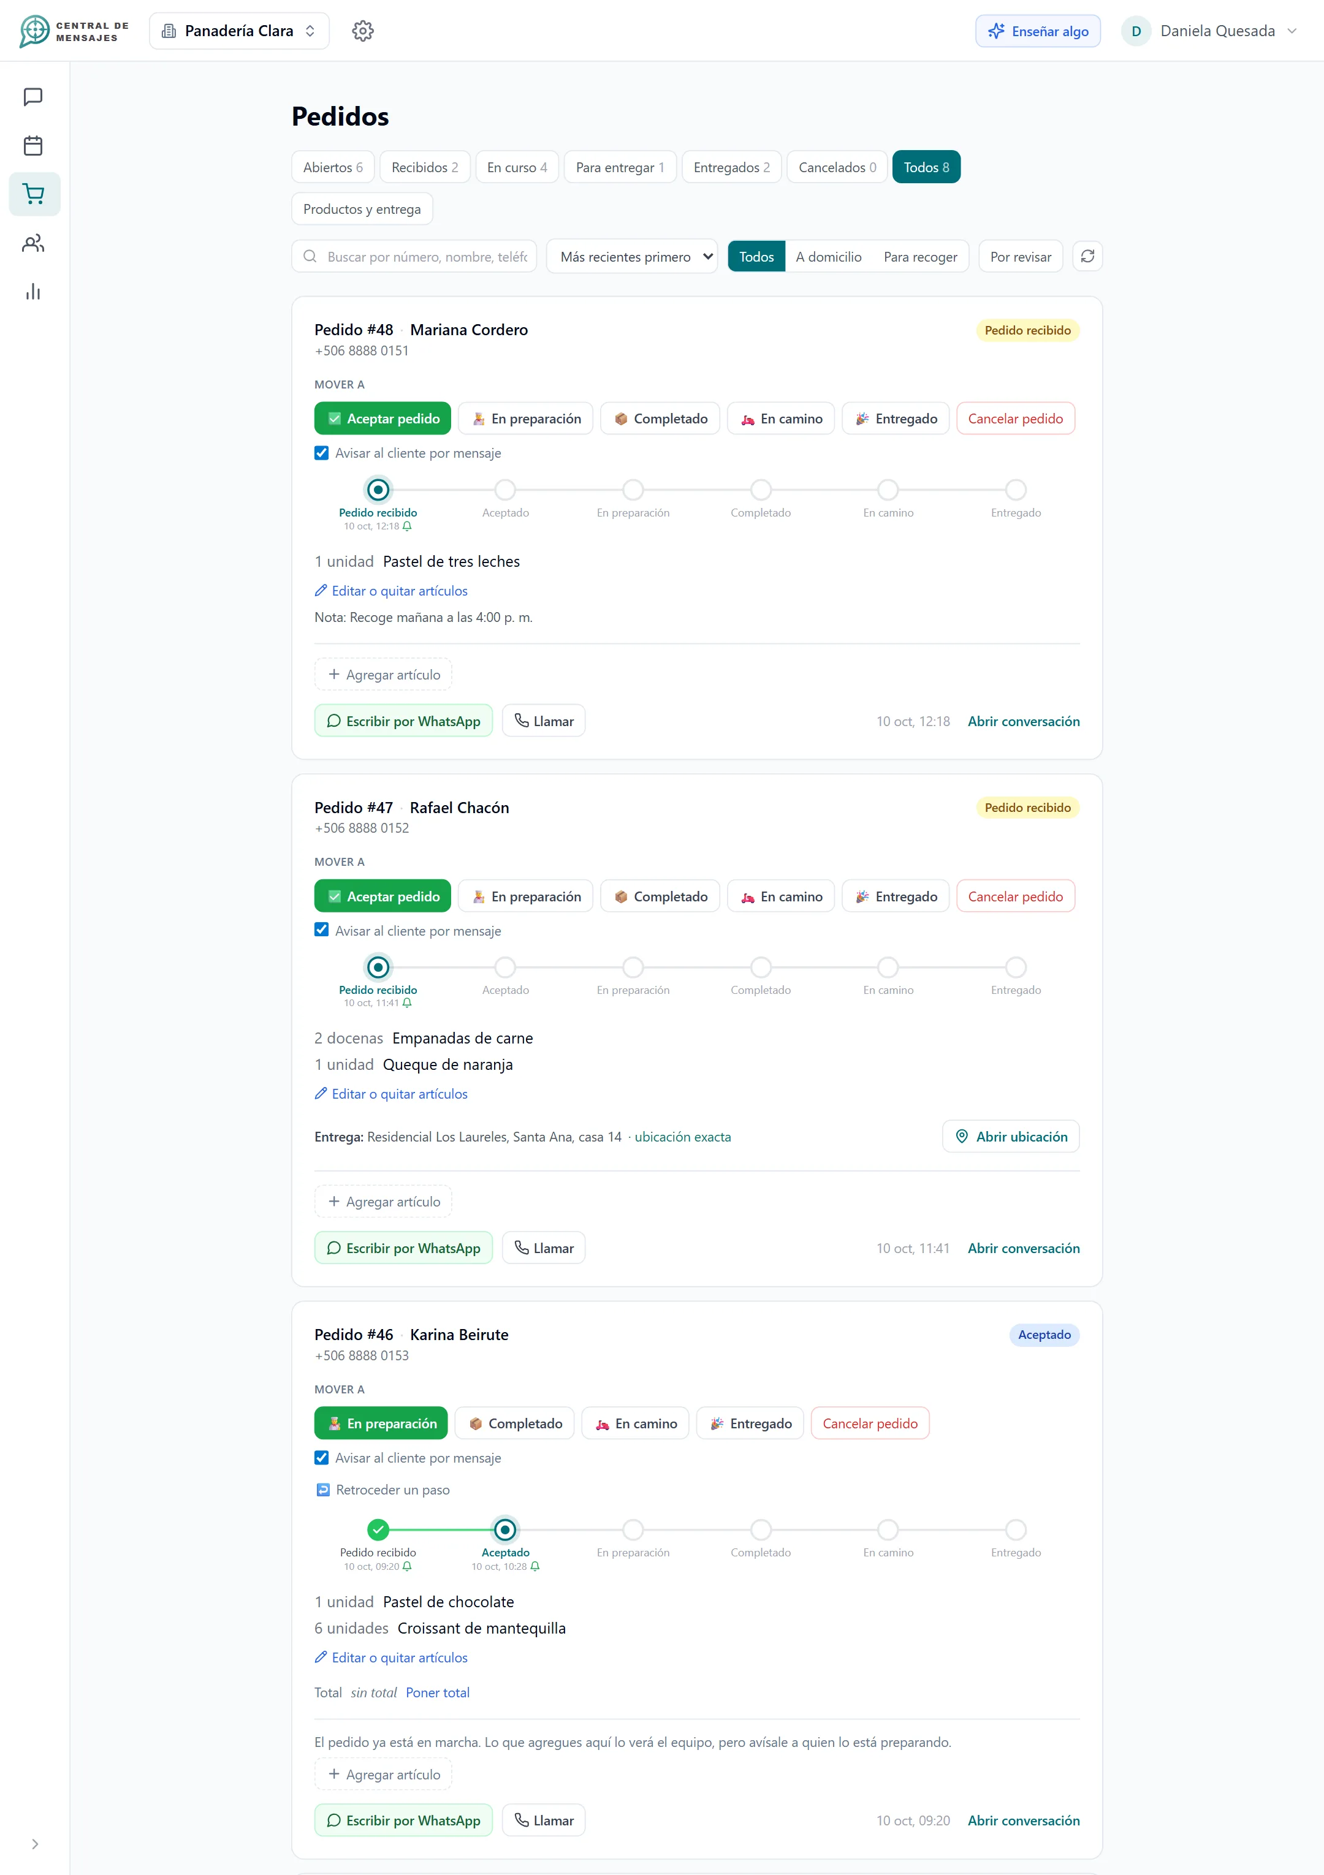
Task: Select Para recoger delivery filter
Action: coord(919,256)
